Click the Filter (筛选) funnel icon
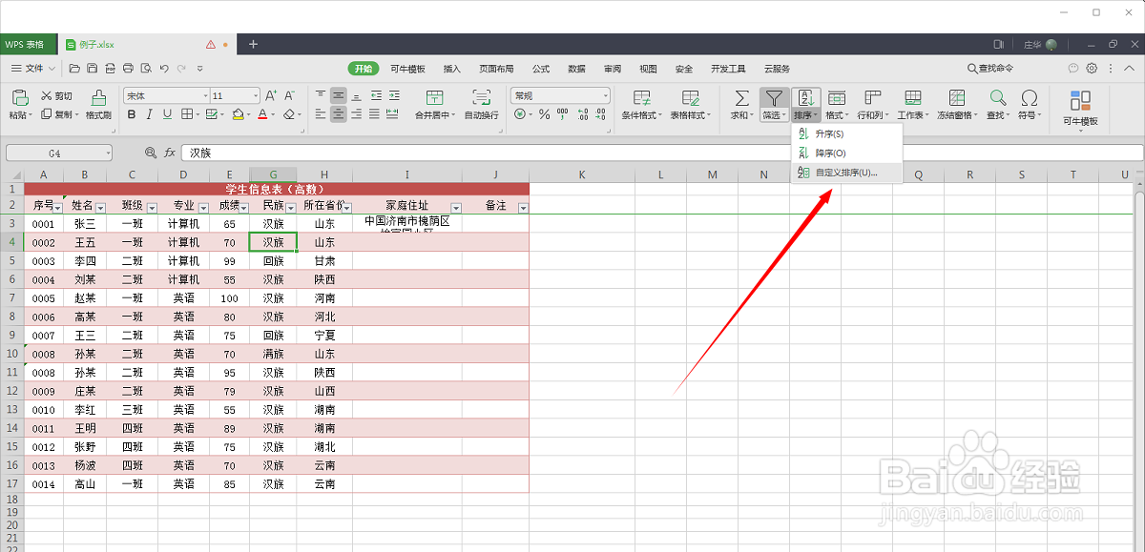The height and width of the screenshot is (552, 1145). (x=774, y=97)
